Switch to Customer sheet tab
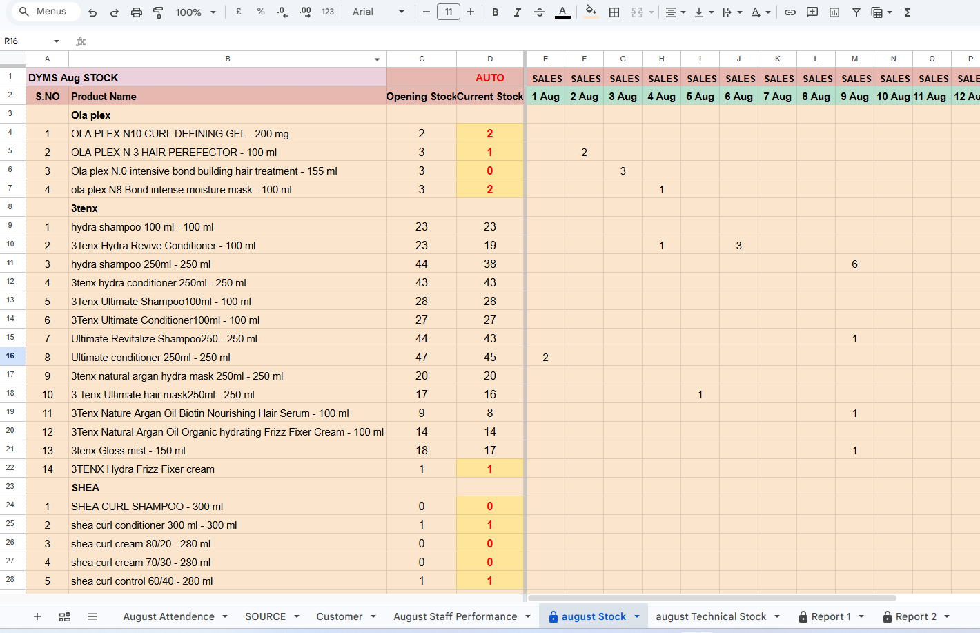Image resolution: width=980 pixels, height=633 pixels. [x=340, y=616]
